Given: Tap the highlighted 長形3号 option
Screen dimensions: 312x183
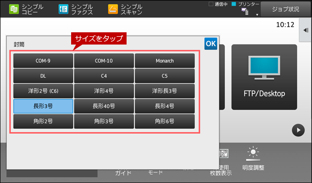Looking at the screenshot, I should coord(43,106).
